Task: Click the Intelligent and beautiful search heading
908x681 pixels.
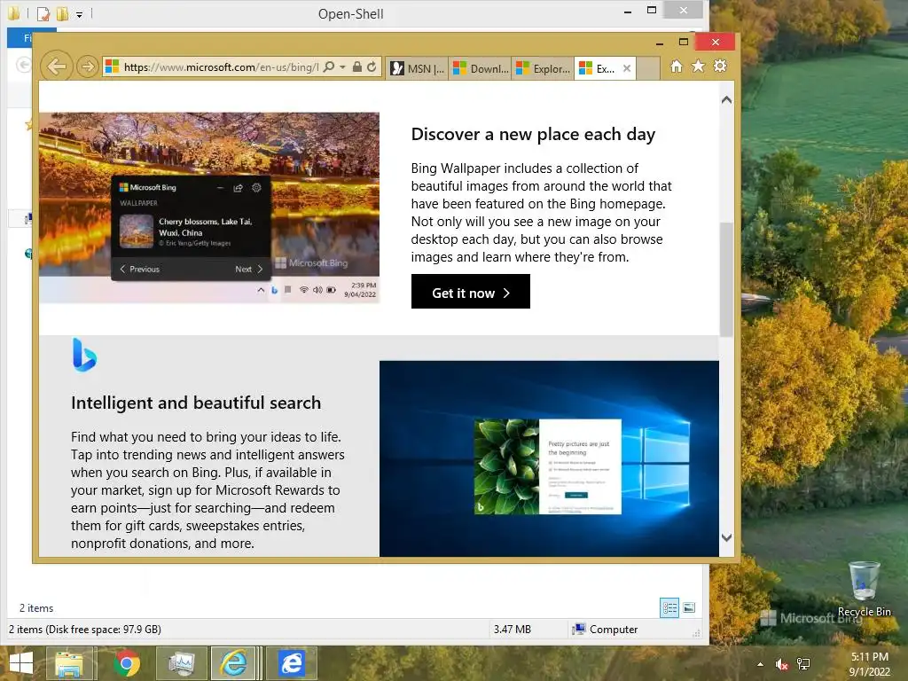Action: (196, 403)
